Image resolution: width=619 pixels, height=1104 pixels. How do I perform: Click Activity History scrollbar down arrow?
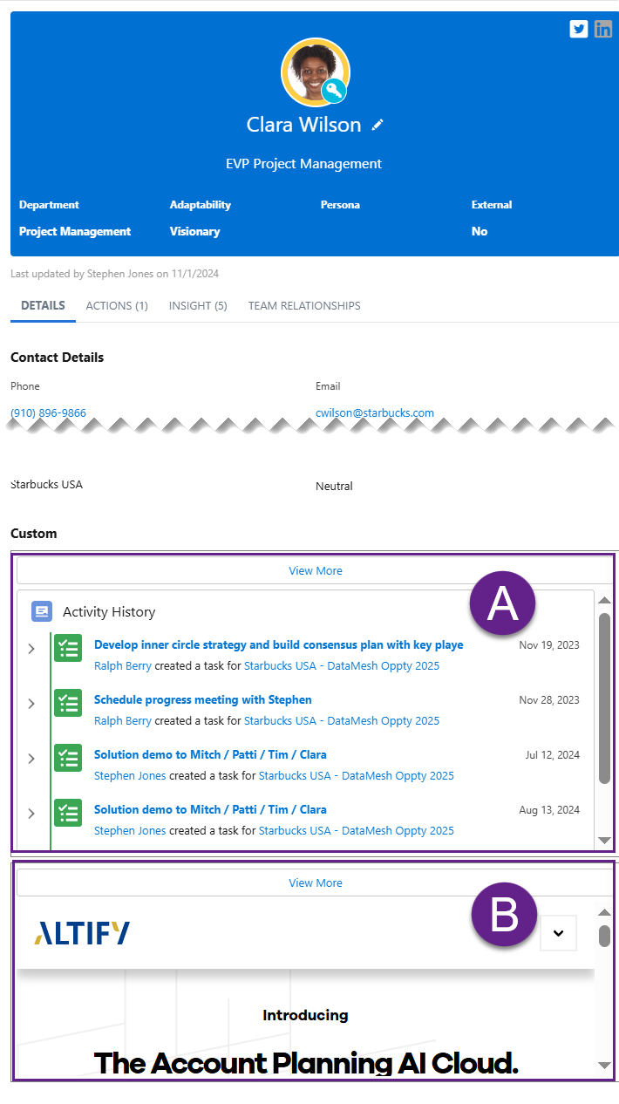pyautogui.click(x=605, y=841)
